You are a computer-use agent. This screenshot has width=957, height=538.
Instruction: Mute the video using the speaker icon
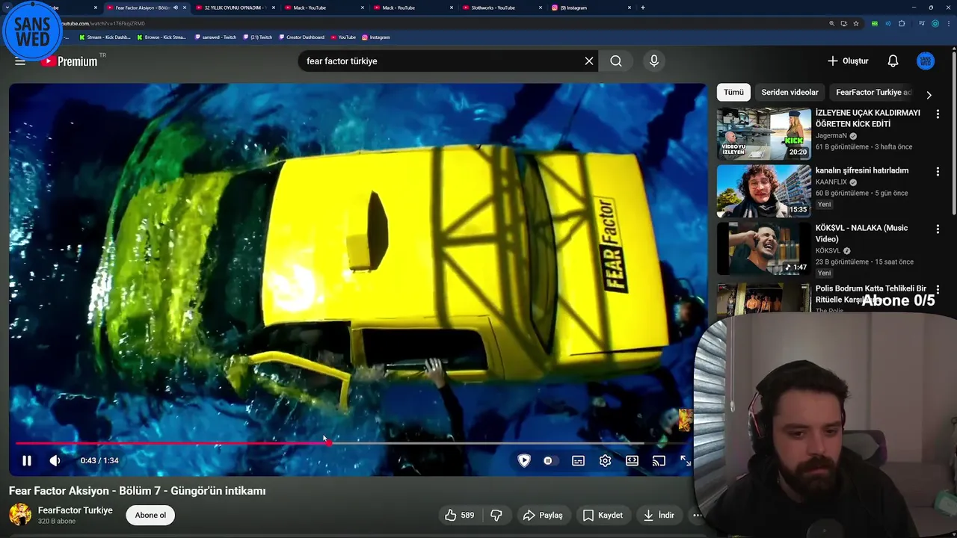tap(55, 461)
